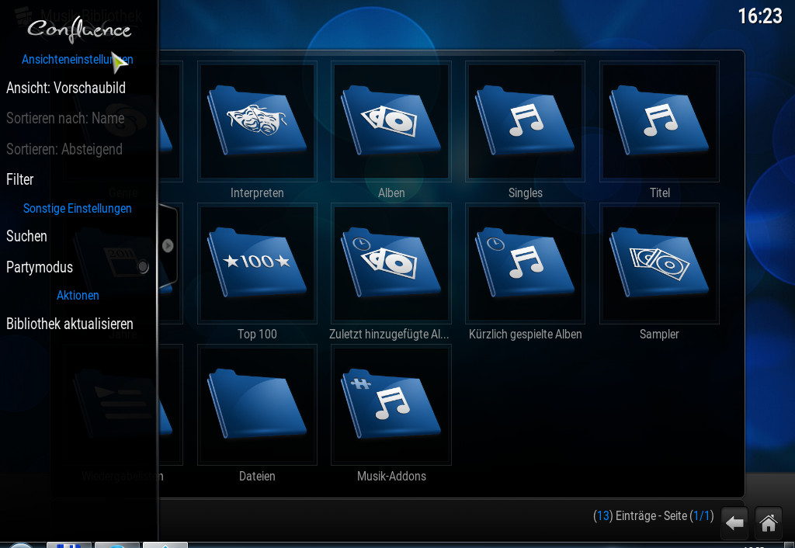Click the Kürzlich gespielte Alben label

pyautogui.click(x=526, y=334)
